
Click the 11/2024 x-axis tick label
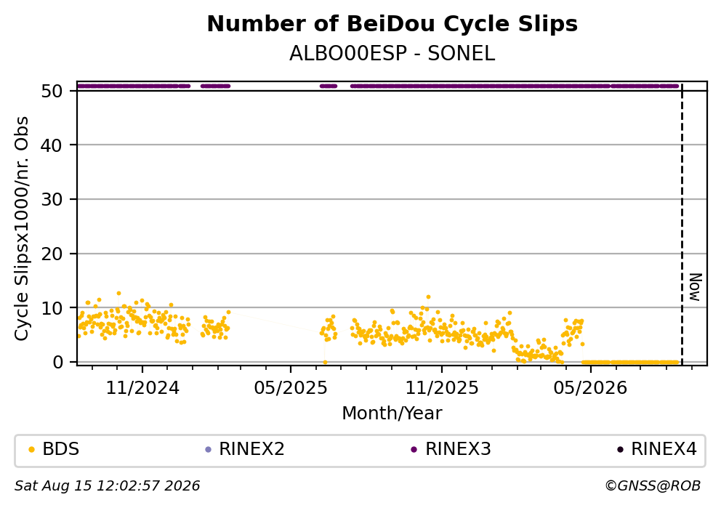(x=142, y=388)
